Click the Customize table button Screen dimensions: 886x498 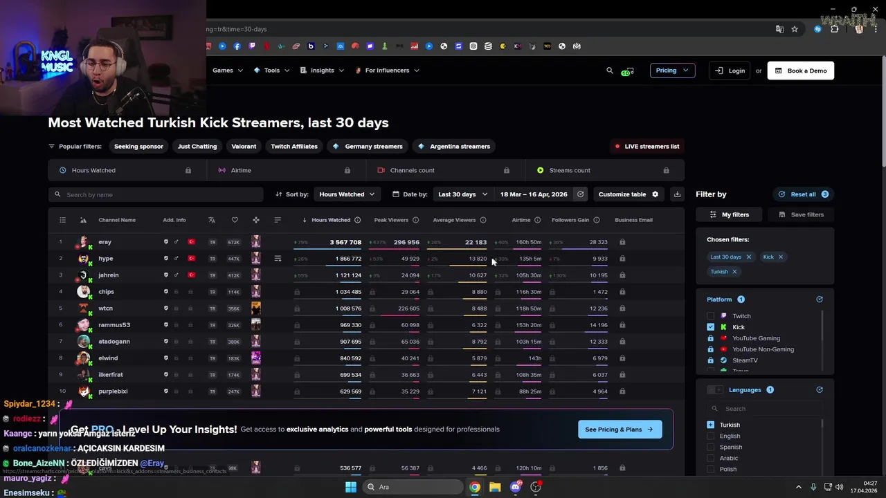pos(629,194)
